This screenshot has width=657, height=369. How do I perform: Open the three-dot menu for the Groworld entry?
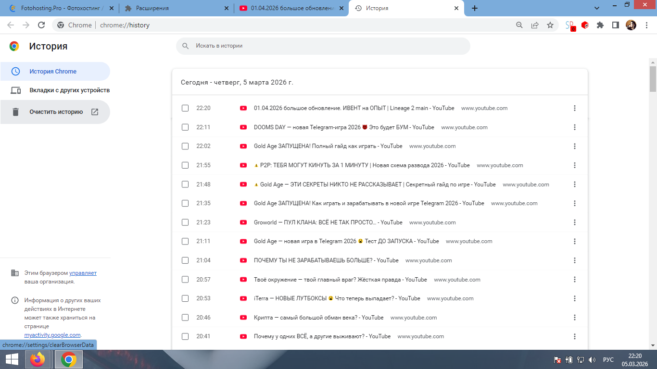tap(575, 222)
